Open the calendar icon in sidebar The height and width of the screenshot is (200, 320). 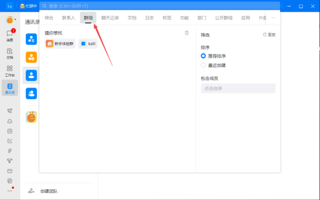(10, 131)
